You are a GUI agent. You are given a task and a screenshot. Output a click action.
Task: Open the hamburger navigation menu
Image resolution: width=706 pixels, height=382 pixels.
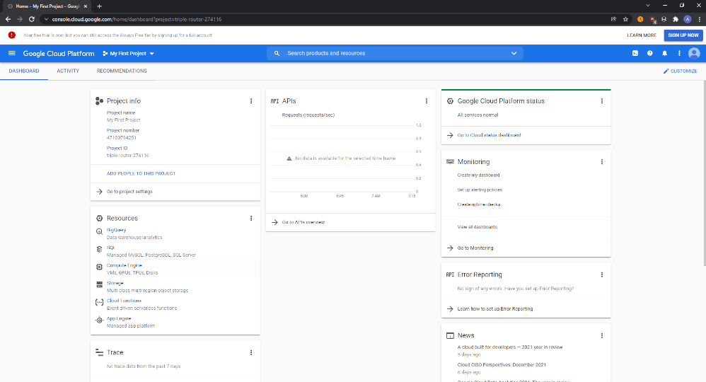[12, 53]
